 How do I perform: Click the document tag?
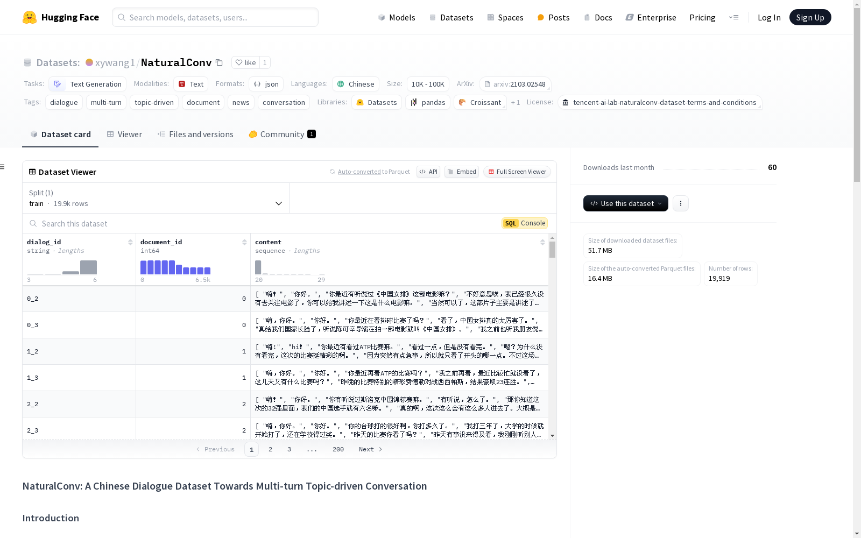click(x=203, y=102)
